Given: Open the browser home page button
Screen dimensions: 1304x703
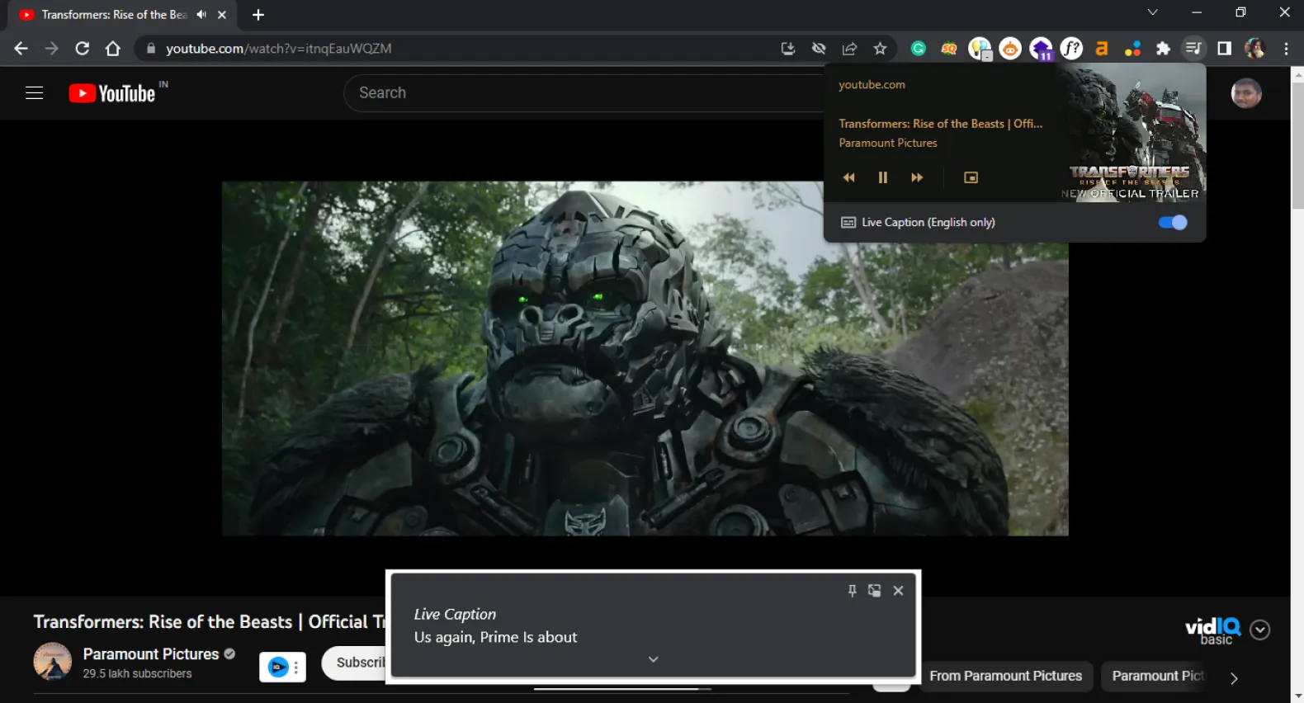Looking at the screenshot, I should (113, 49).
